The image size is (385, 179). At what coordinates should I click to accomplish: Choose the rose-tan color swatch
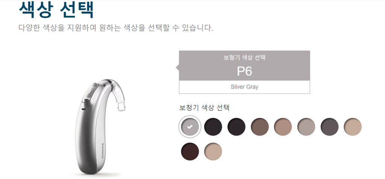(x=283, y=127)
